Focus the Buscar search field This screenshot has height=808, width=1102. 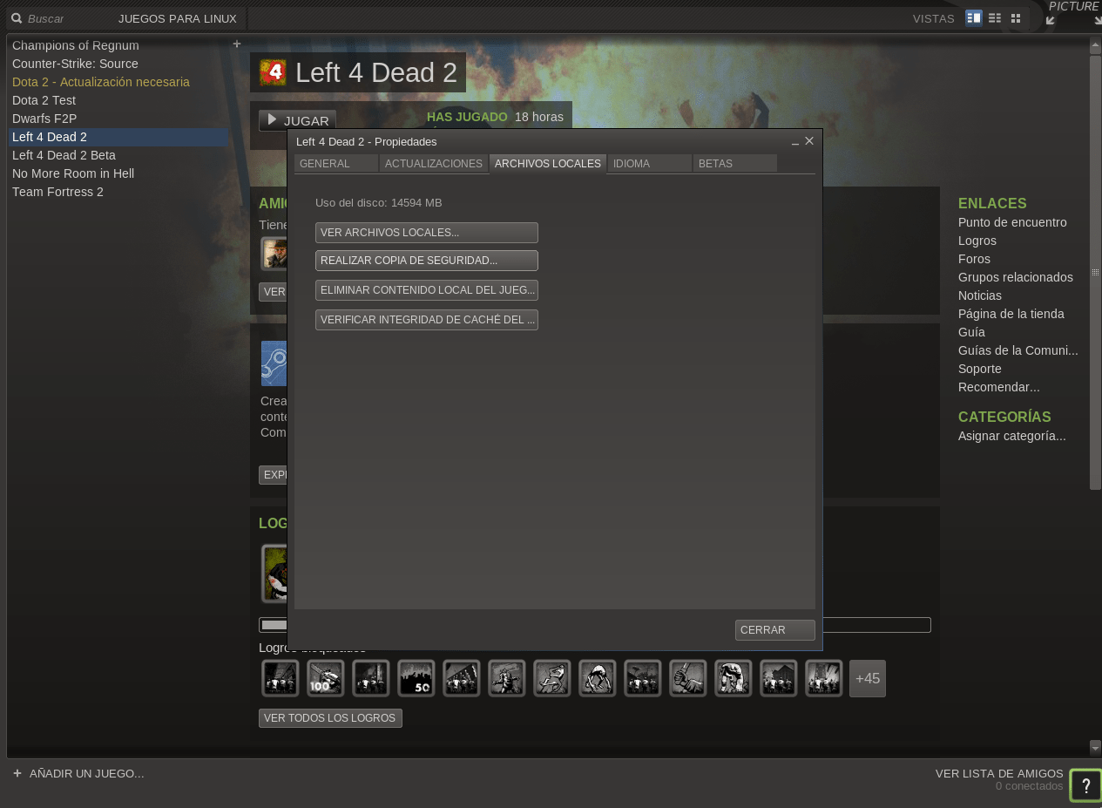click(x=61, y=18)
